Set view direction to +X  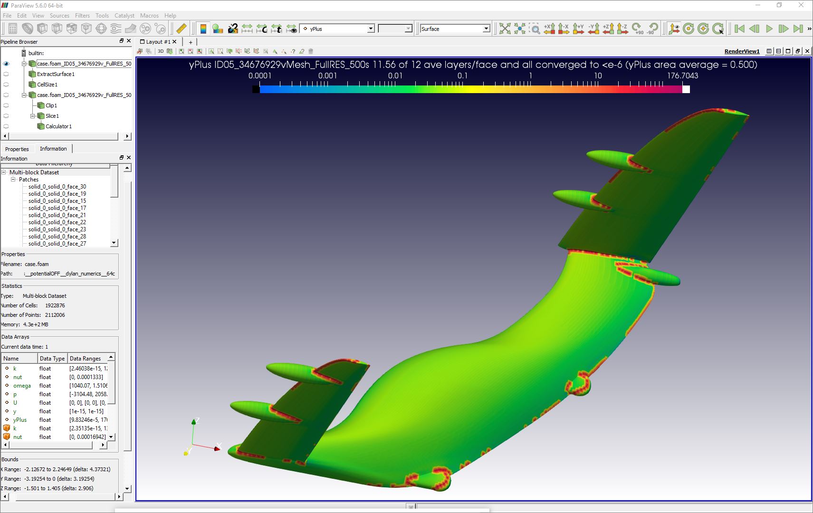tap(549, 28)
